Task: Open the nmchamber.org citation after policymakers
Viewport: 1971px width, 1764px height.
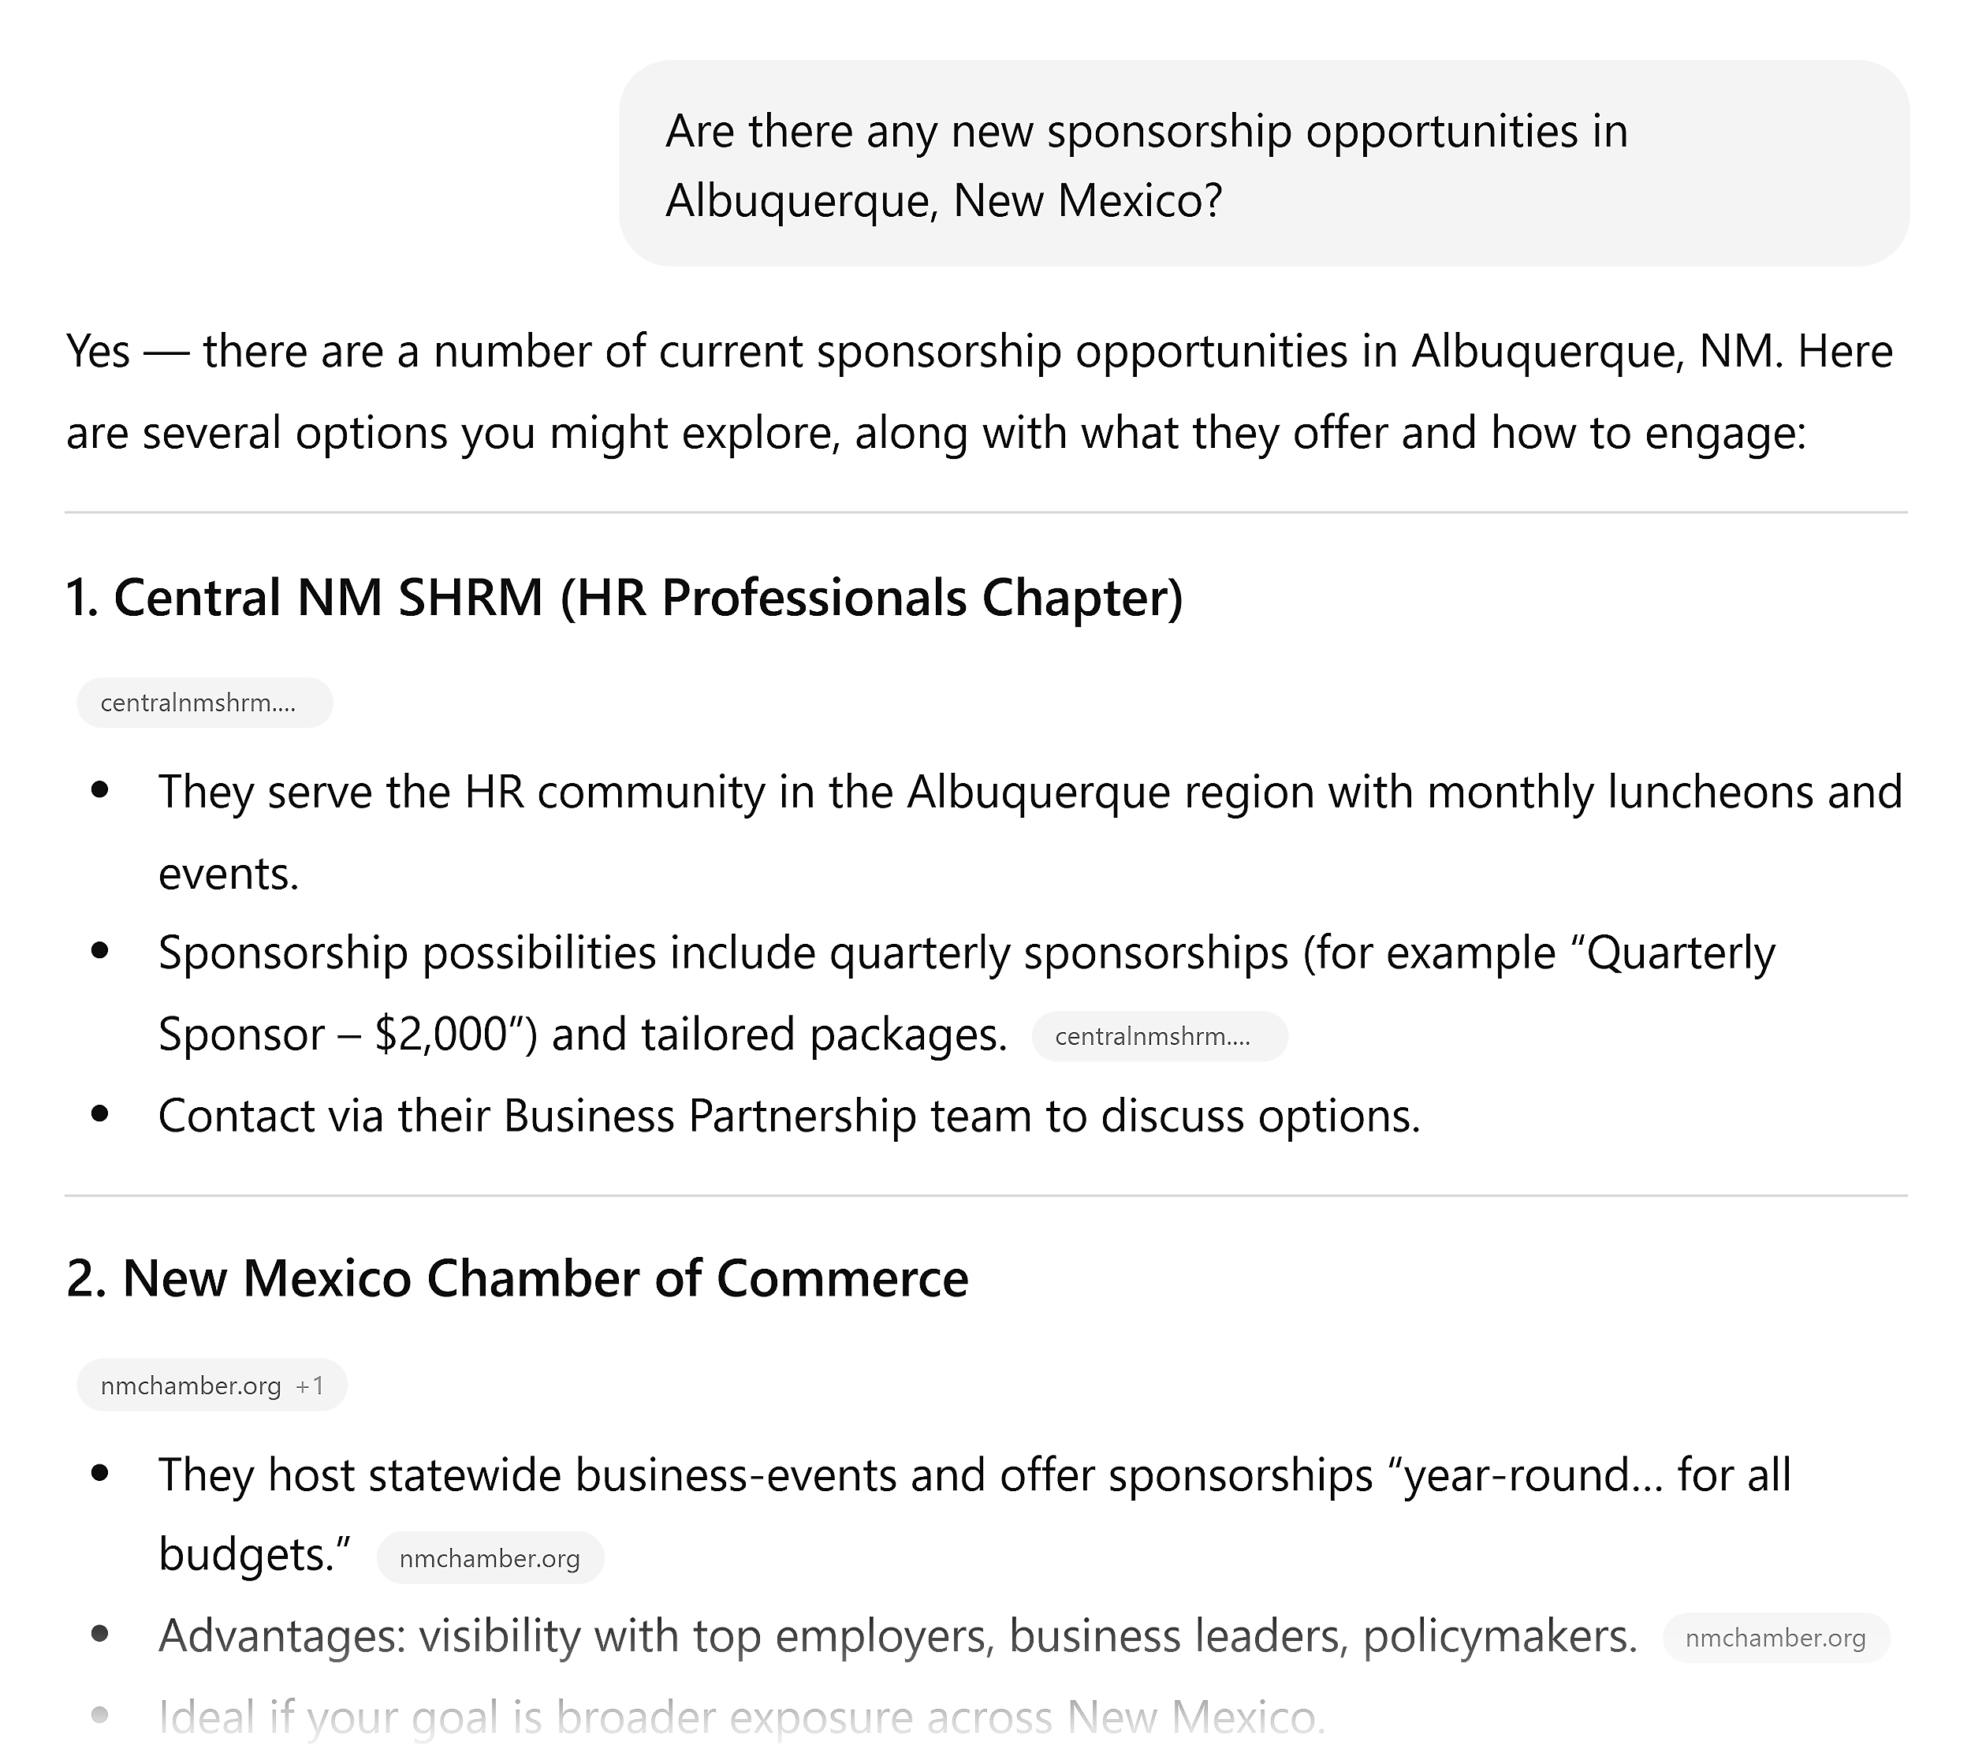Action: 1776,1638
